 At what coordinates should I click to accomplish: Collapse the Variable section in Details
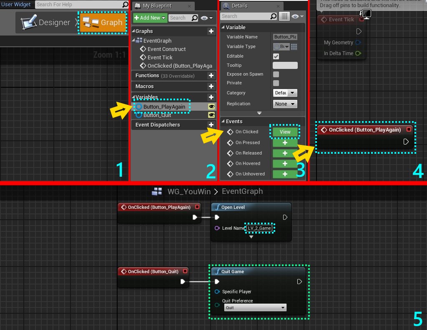point(223,27)
